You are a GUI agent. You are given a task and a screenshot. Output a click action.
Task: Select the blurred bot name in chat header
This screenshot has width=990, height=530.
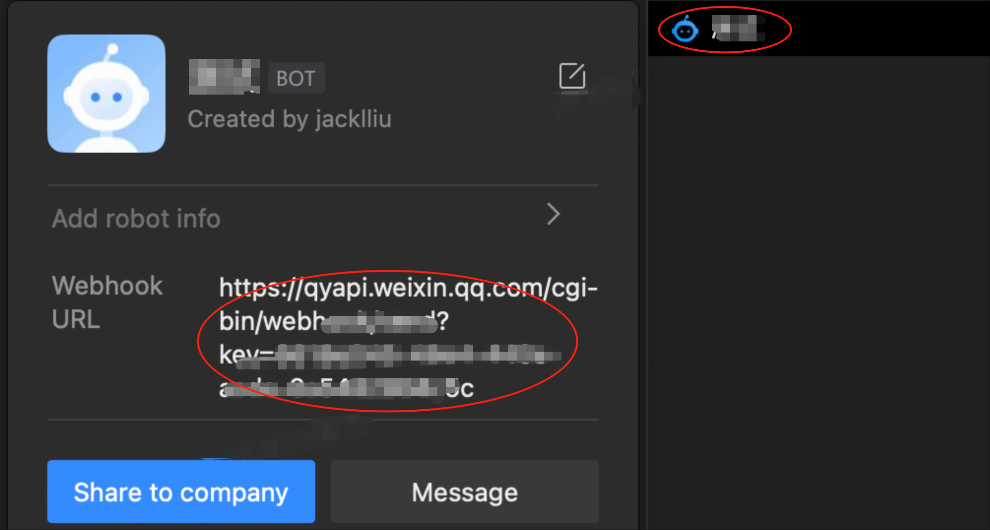coord(738,28)
